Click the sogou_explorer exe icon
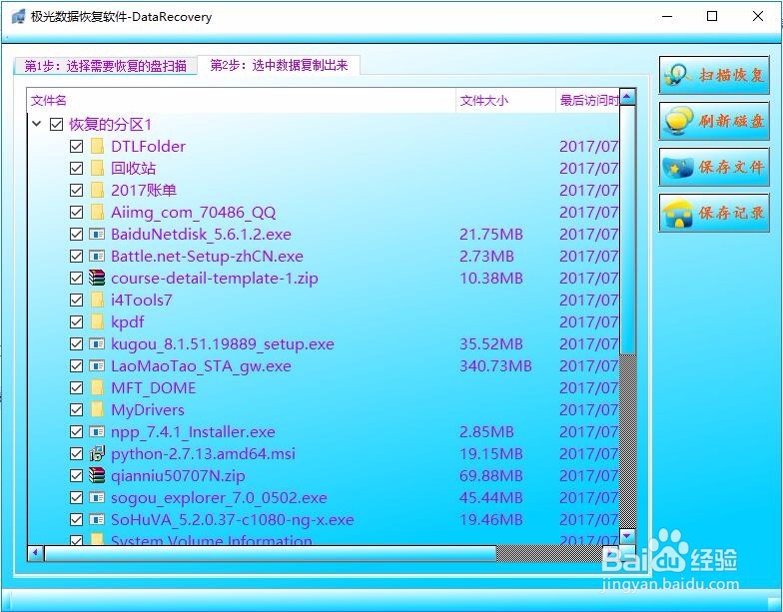783x612 pixels. click(x=97, y=497)
